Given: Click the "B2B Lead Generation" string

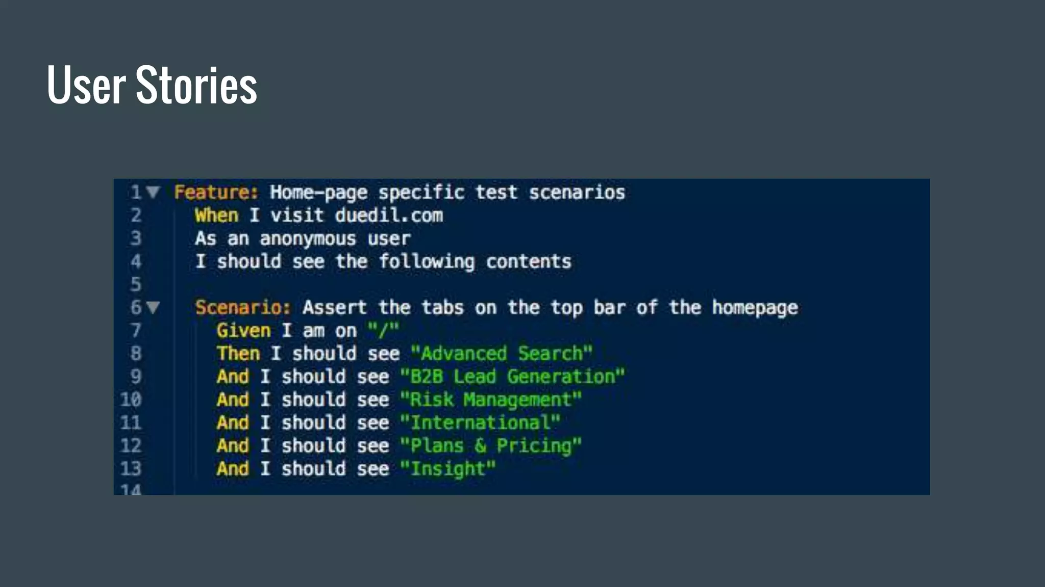Looking at the screenshot, I should point(512,377).
